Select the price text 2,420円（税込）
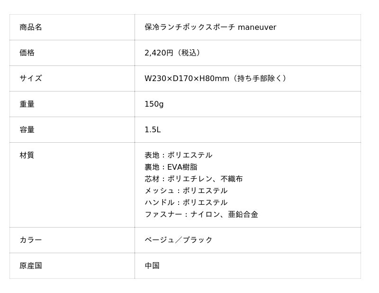Viewport: 379px width, 293px height. point(174,53)
